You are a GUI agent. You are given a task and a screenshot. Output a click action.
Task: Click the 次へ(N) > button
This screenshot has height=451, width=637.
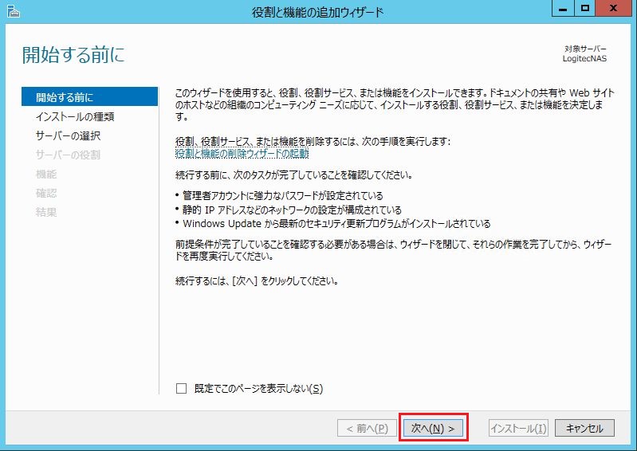tap(433, 428)
